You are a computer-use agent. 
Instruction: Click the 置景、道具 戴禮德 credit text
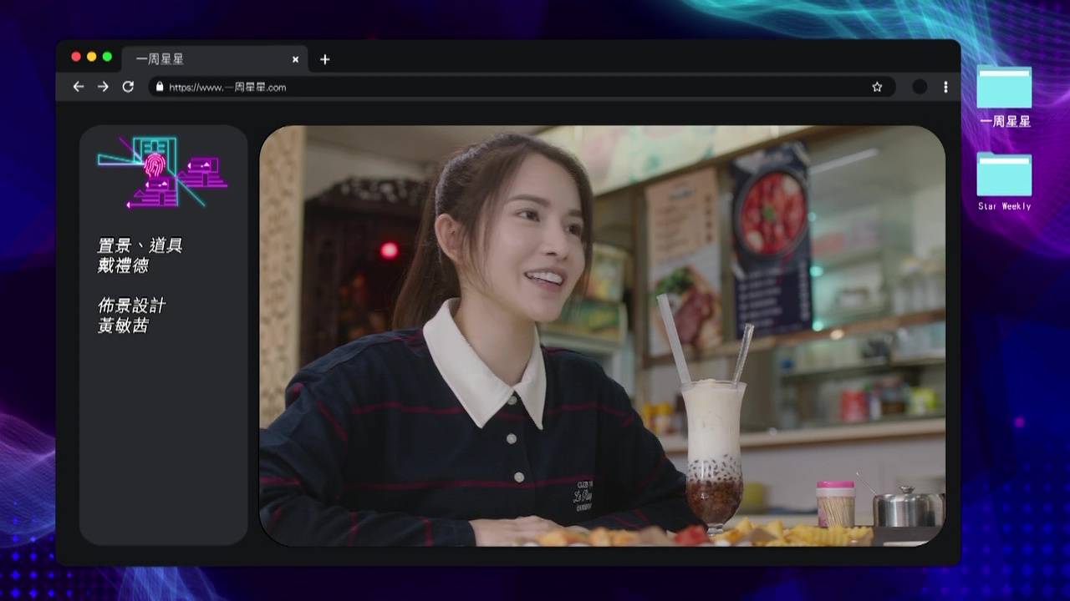coord(140,255)
